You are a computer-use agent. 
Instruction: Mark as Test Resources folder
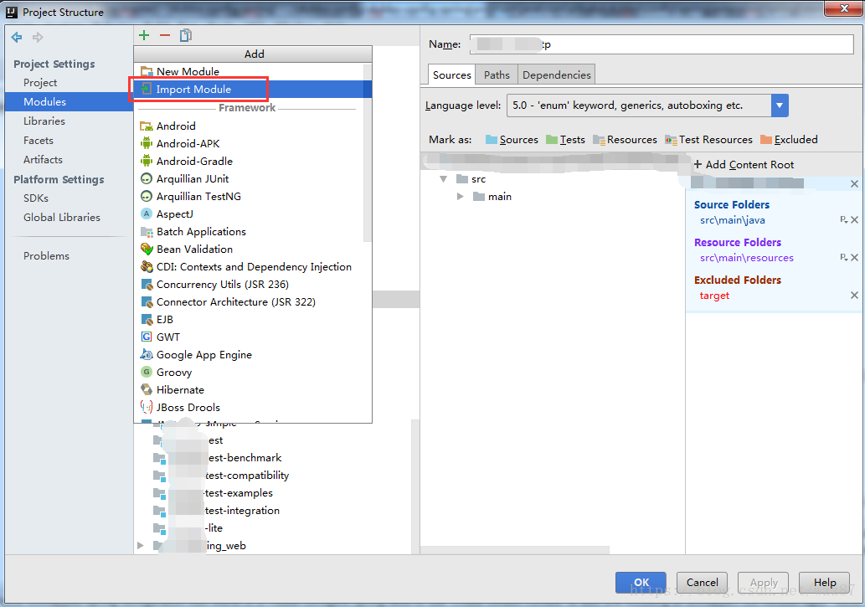pos(709,140)
